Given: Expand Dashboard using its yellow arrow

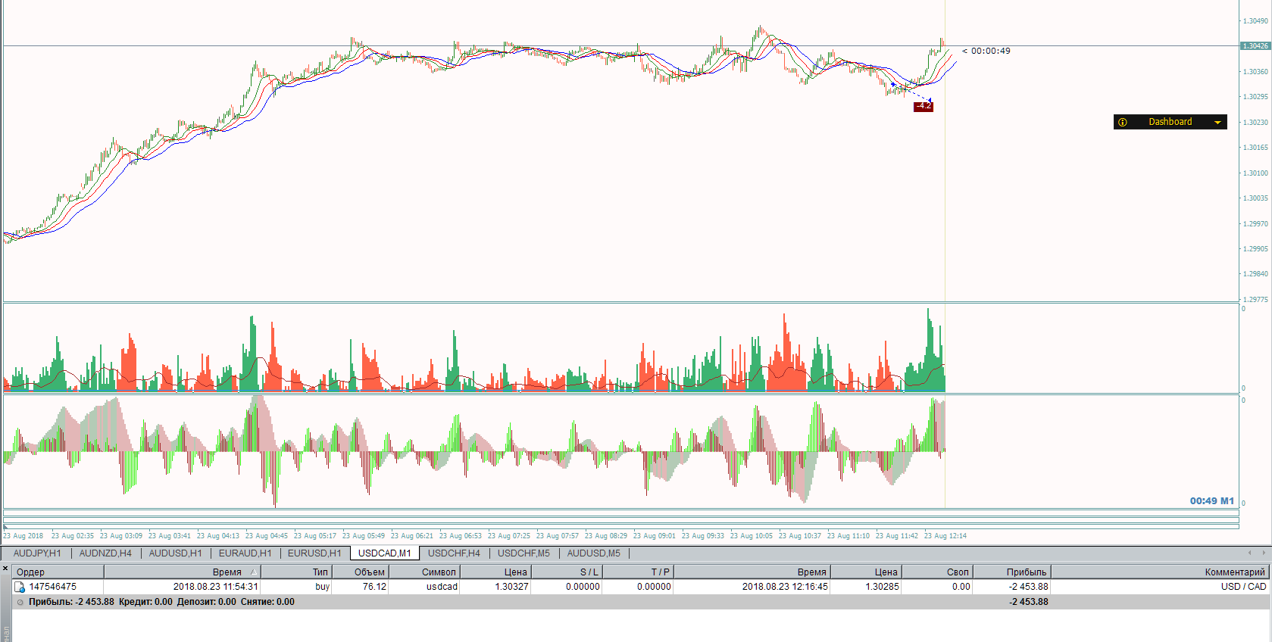Looking at the screenshot, I should pos(1218,123).
